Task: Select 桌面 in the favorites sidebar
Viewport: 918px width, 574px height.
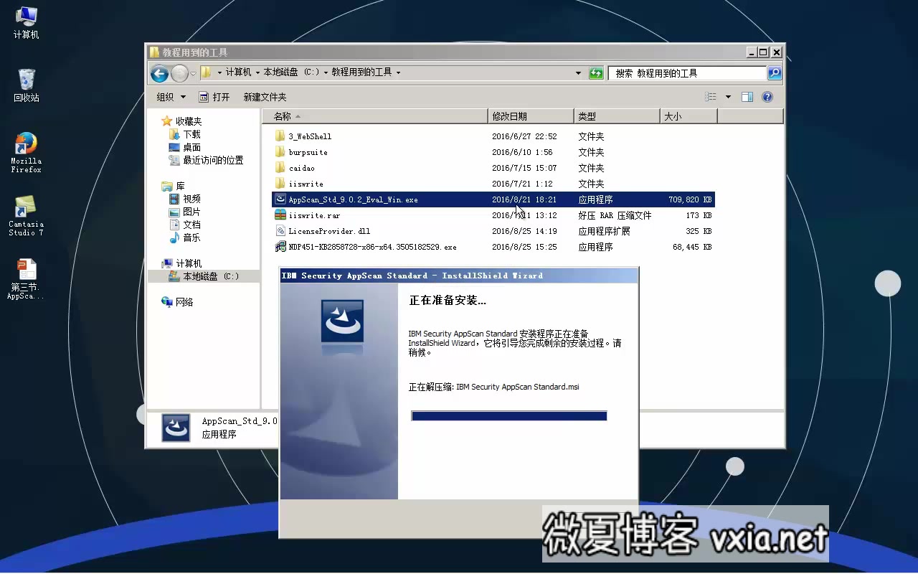Action: (x=191, y=147)
